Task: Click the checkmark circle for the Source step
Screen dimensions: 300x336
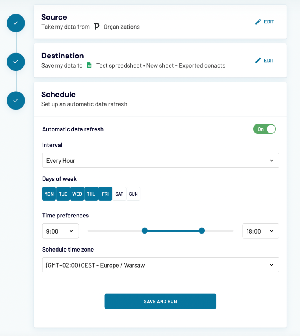Action: [15, 23]
